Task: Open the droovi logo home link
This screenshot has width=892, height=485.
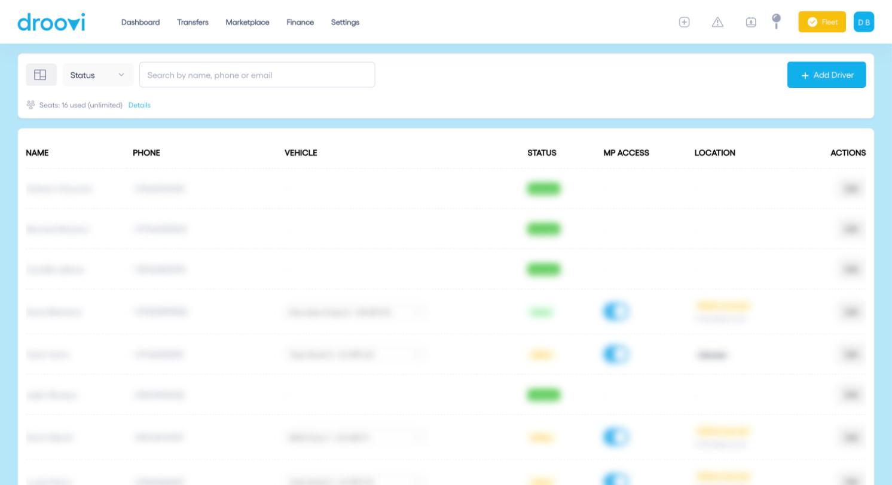Action: 51,22
